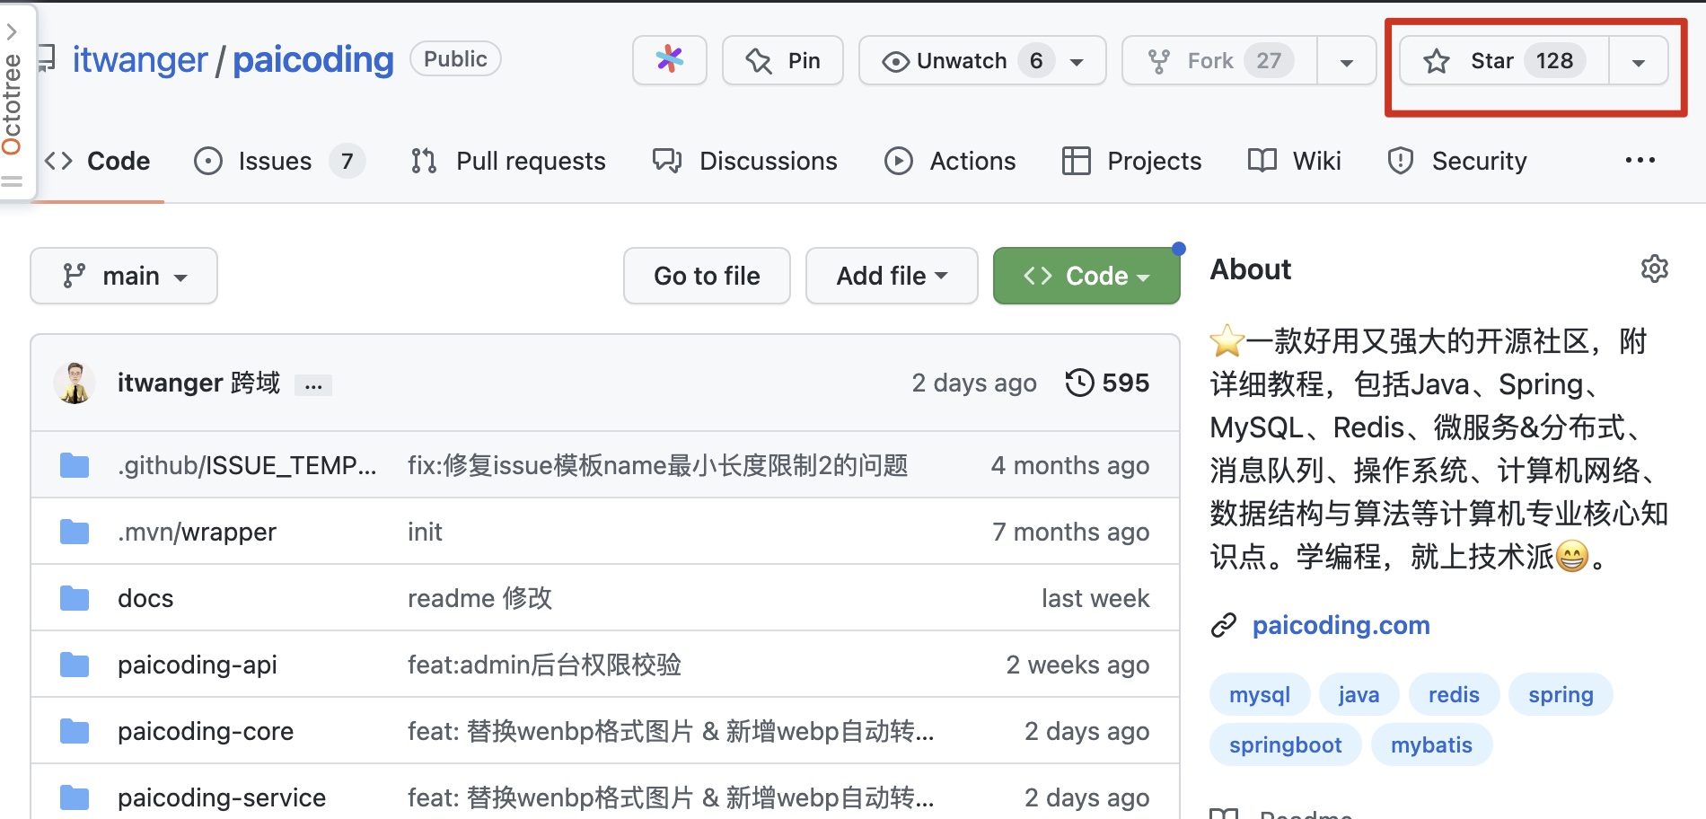The image size is (1706, 819).
Task: Open the Wiki tab
Action: coord(1295,161)
